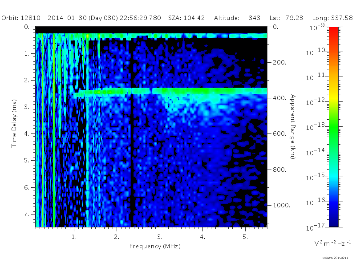Viewport: 356px width, 267px height.
Task: Click the dark blue bottom of the color bar
Action: pyautogui.click(x=334, y=220)
